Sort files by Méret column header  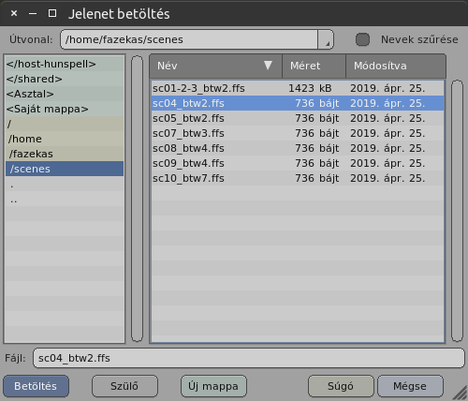(x=314, y=66)
